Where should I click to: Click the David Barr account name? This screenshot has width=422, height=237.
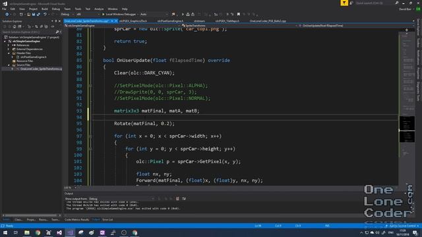tap(405, 9)
